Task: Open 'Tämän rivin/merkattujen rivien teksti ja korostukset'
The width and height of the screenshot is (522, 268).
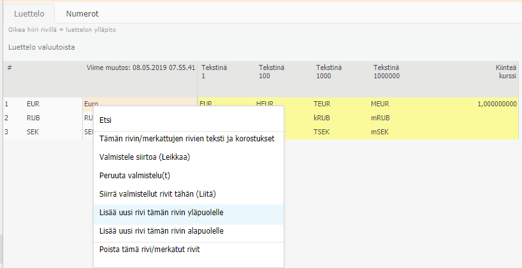Action: click(x=187, y=139)
